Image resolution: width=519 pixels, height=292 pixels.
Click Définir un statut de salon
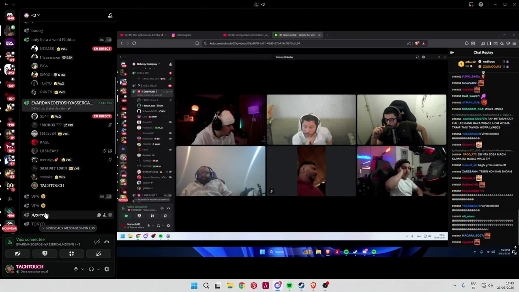click(x=51, y=108)
